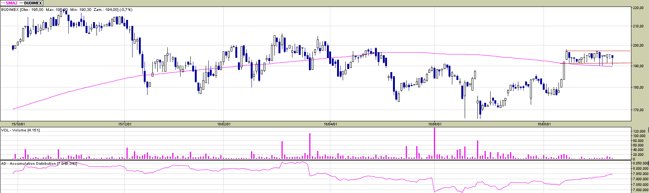
Task: Click the 16/02/01 date axis marker
Action: [x=224, y=124]
